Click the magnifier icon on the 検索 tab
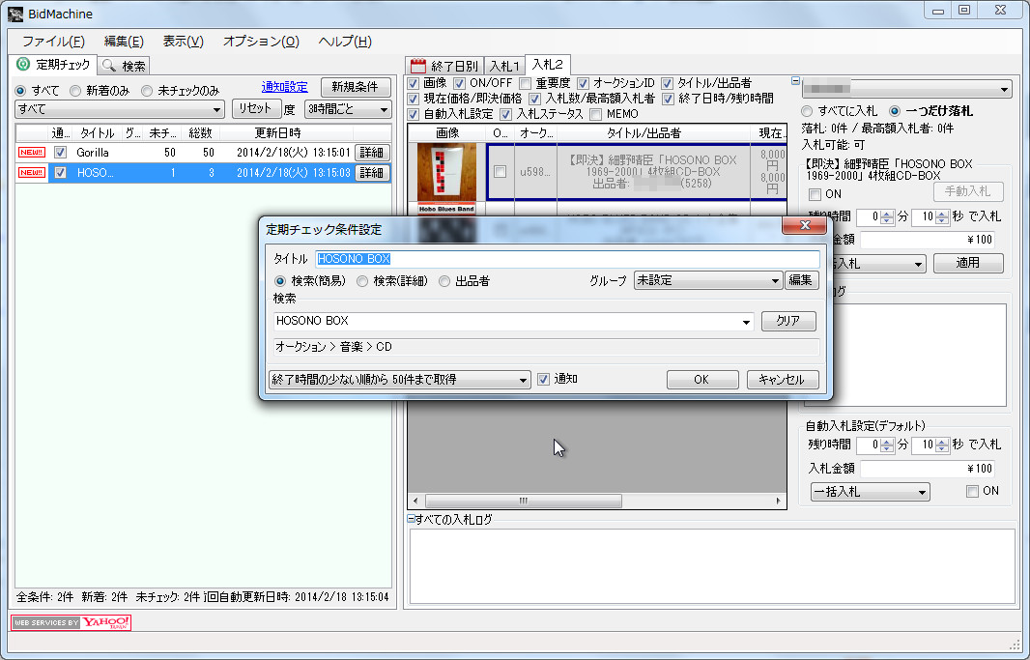Screen dimensions: 1030x660 (x=110, y=66)
